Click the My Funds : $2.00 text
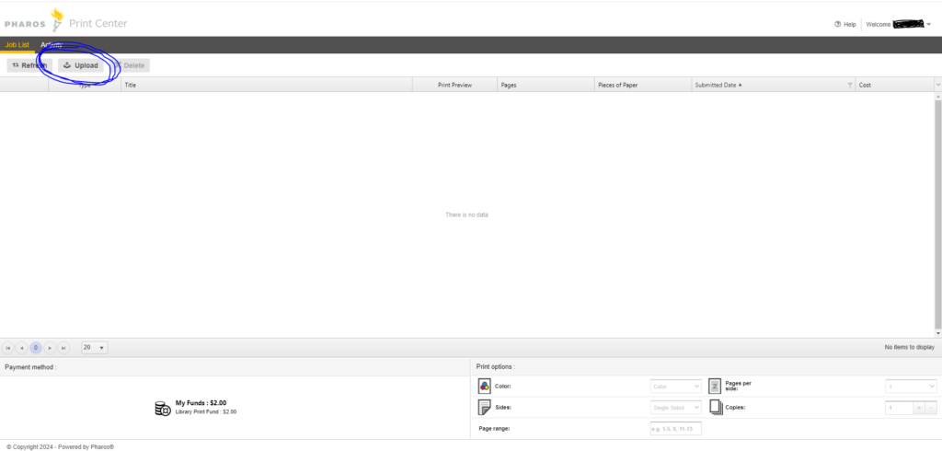The height and width of the screenshot is (451, 942). pyautogui.click(x=201, y=403)
